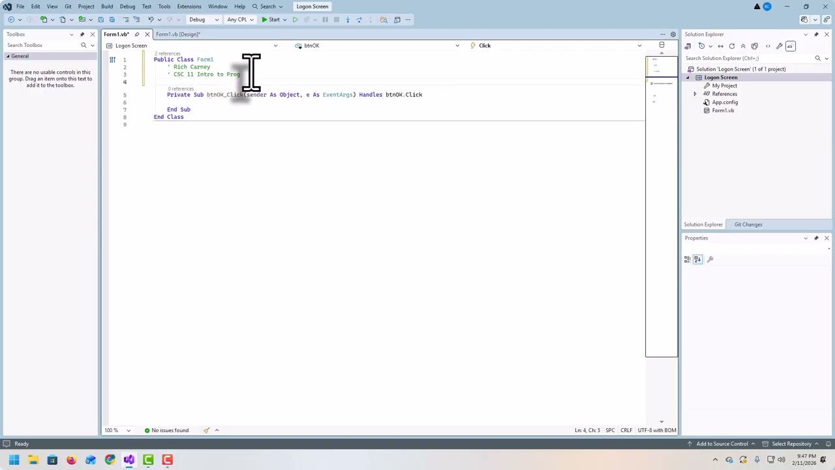The height and width of the screenshot is (470, 835).
Task: Click the Save All toolbar icon
Action: [112, 20]
